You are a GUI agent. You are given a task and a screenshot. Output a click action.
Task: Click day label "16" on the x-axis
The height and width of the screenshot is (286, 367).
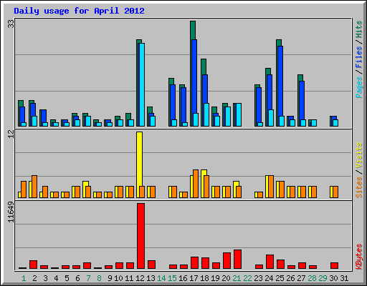tap(183, 278)
